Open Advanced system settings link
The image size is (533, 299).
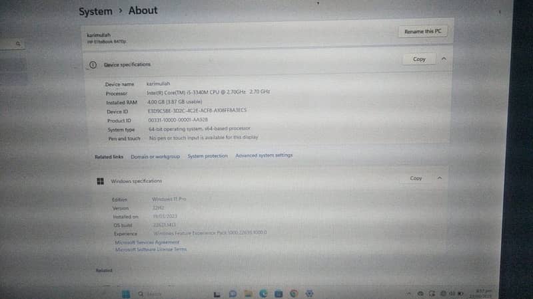pyautogui.click(x=264, y=155)
